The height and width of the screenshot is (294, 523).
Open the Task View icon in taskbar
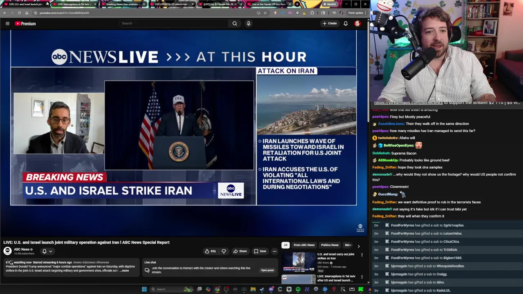tap(199, 289)
